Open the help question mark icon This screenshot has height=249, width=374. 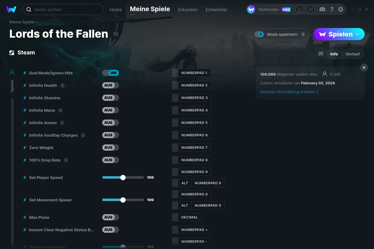(332, 9)
